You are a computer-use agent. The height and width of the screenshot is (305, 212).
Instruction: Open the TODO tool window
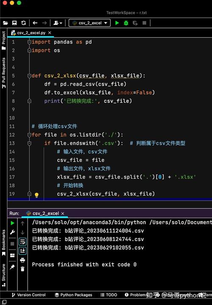109,295
